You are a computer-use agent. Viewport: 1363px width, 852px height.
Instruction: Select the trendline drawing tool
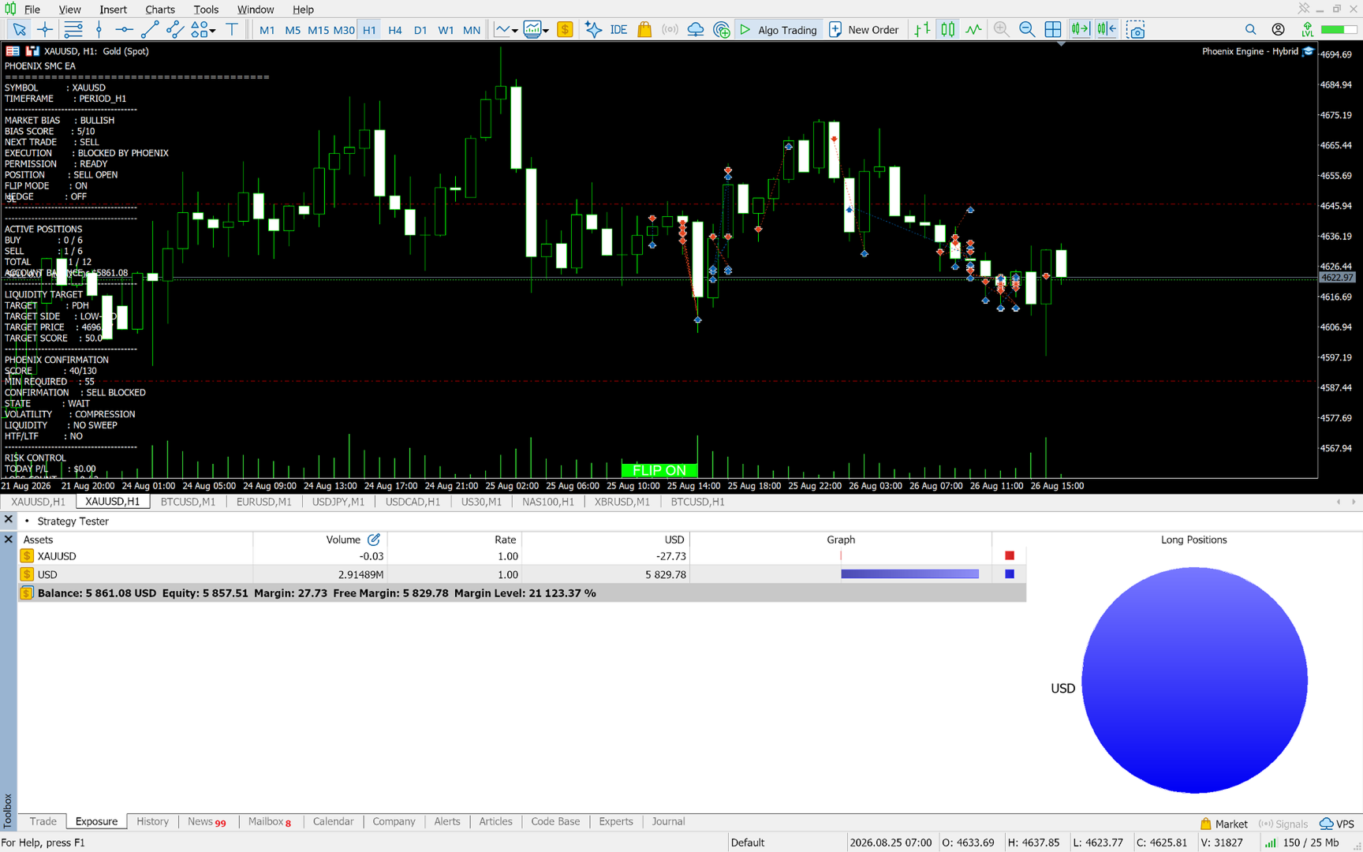click(149, 30)
